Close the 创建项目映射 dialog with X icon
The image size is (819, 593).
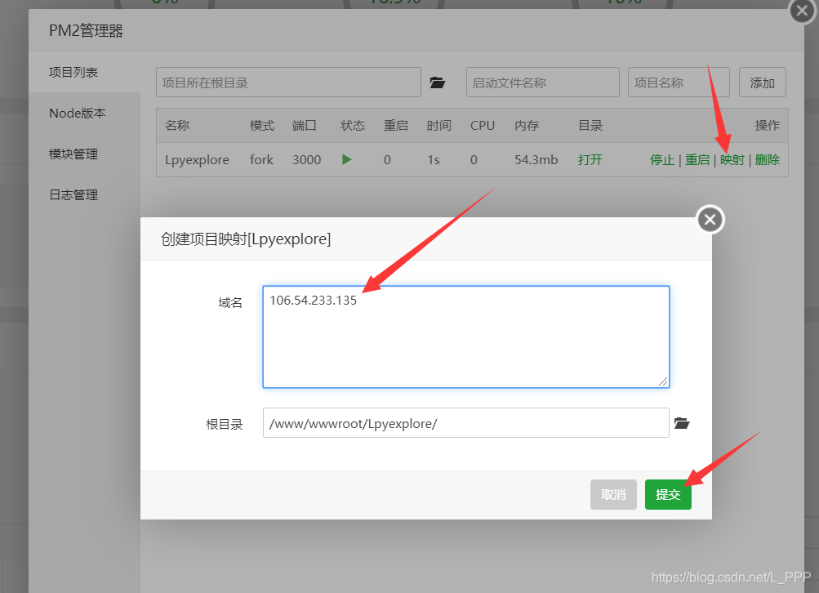click(710, 220)
